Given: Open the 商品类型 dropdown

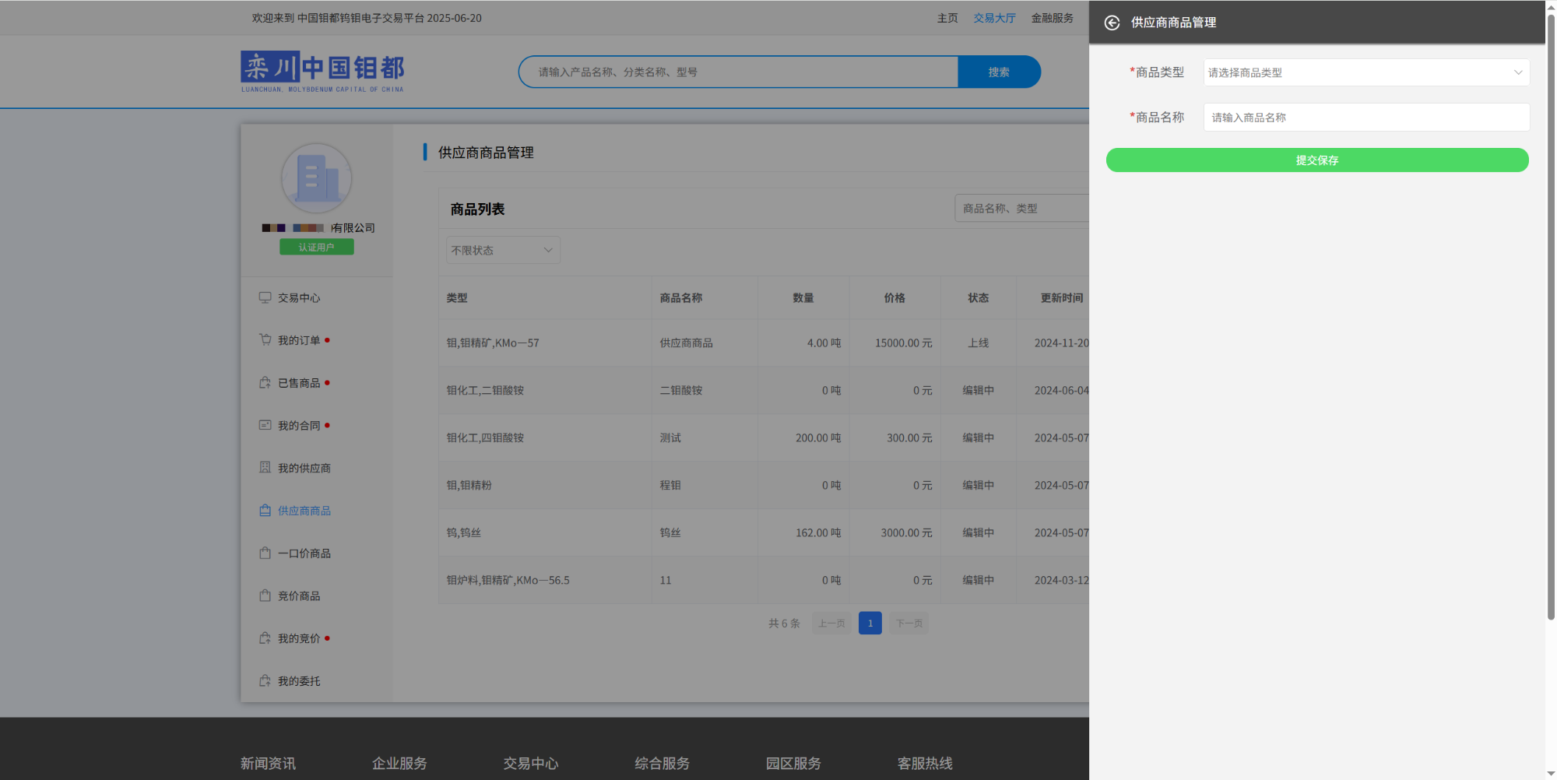Looking at the screenshot, I should click(1355, 72).
